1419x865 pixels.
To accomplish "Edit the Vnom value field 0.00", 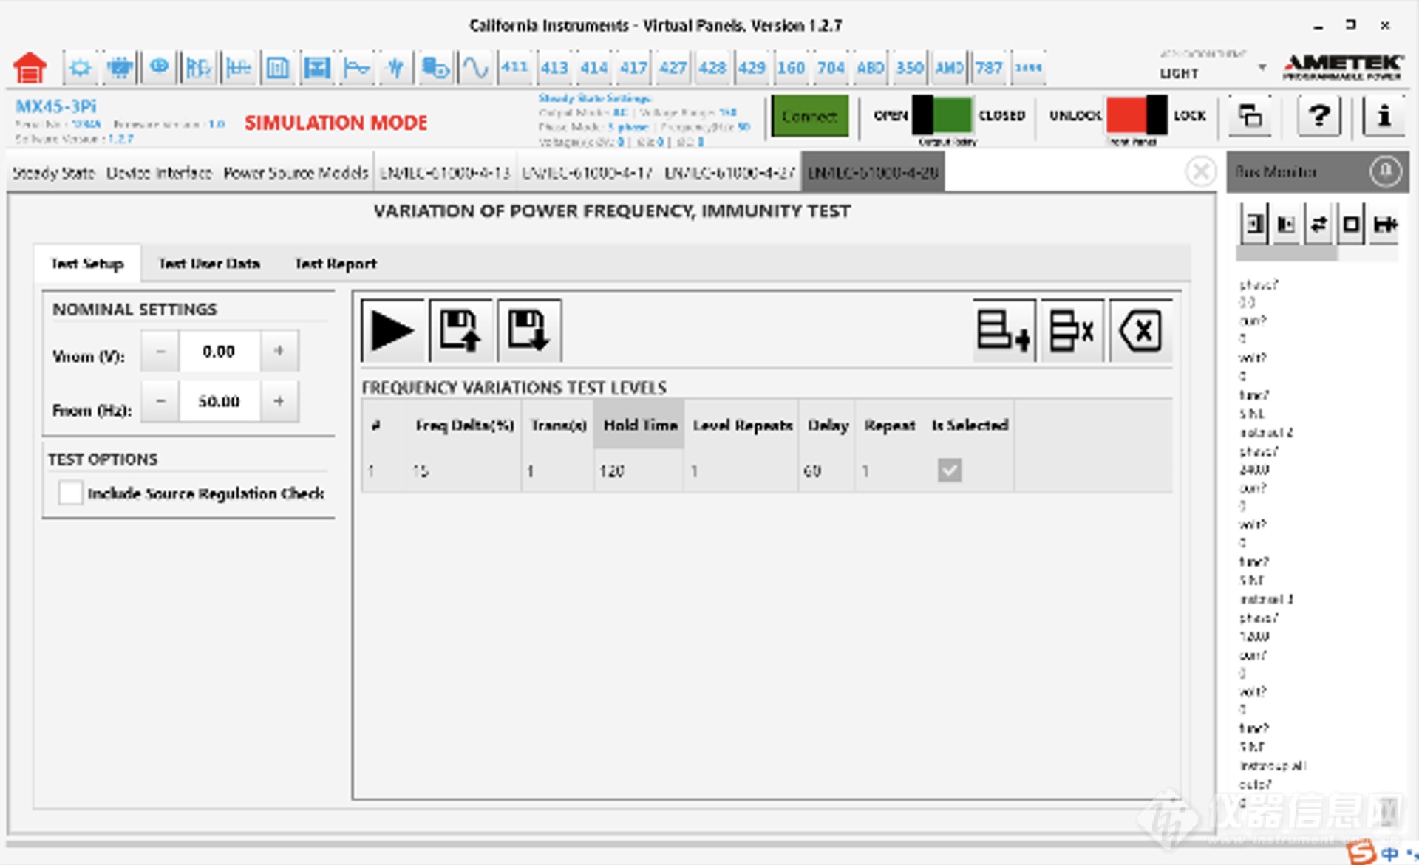I will 220,351.
